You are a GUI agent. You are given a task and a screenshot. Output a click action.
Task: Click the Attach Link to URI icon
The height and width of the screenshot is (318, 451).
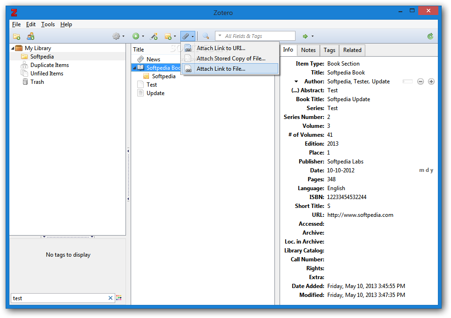[x=188, y=48]
